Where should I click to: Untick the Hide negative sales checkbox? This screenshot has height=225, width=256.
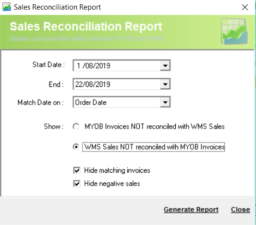77,184
